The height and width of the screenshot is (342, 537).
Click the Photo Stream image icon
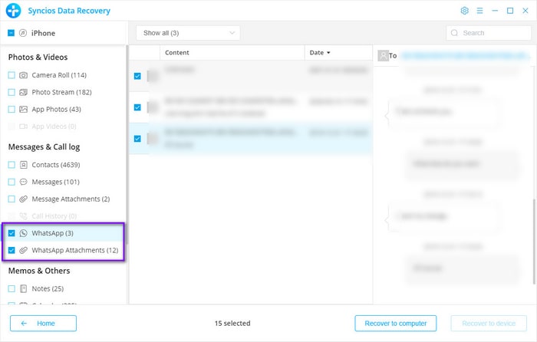click(x=24, y=92)
